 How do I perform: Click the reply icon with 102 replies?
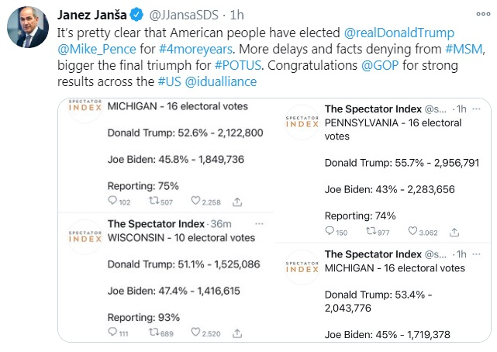click(113, 202)
